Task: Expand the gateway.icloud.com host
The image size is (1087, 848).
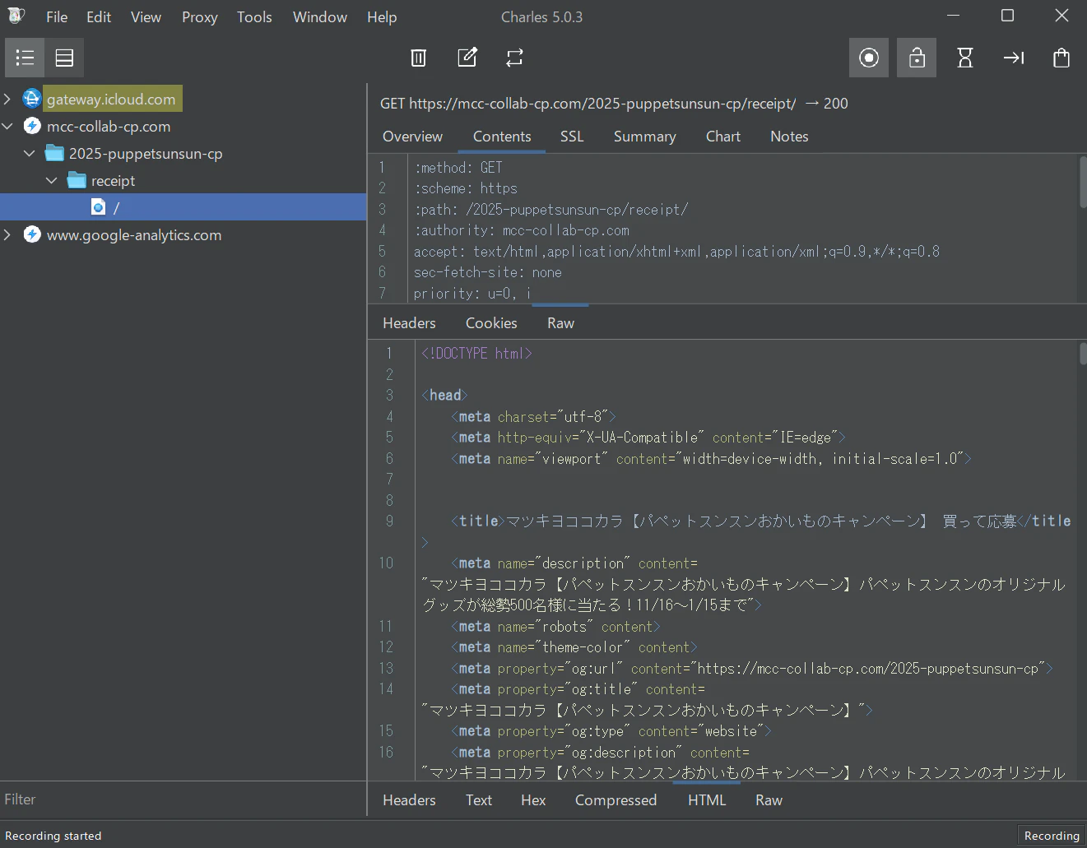Action: (7, 99)
